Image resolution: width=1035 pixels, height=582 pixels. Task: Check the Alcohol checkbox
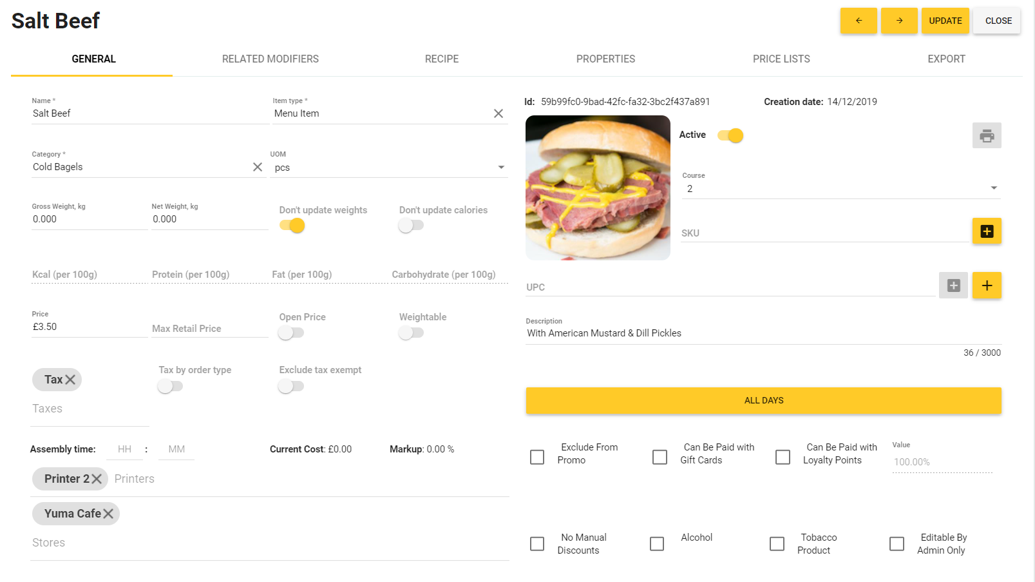pyautogui.click(x=657, y=543)
